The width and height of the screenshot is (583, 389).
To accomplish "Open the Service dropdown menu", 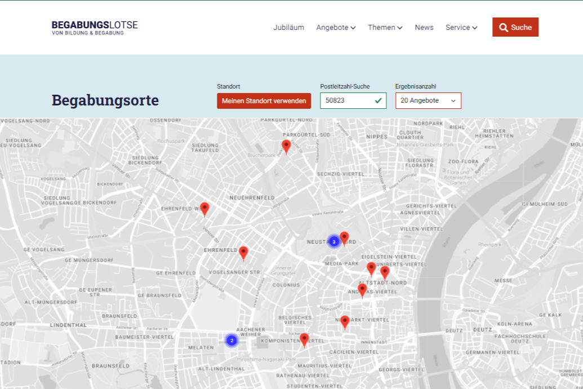I will click(461, 27).
